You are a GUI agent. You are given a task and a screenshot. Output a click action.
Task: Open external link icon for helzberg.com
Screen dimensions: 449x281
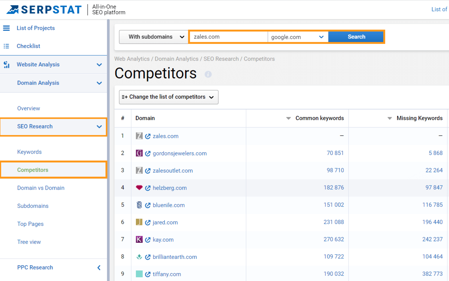[148, 188]
